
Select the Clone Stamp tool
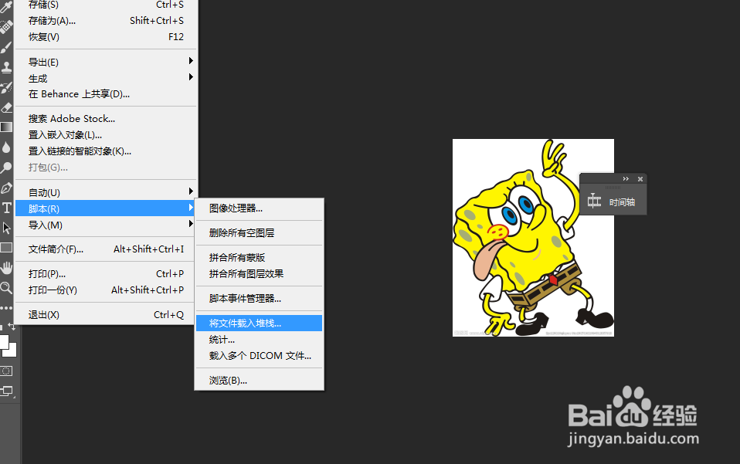[6, 67]
